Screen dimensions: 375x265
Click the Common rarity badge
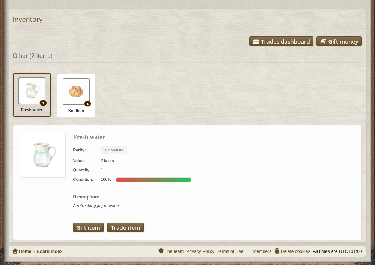114,150
